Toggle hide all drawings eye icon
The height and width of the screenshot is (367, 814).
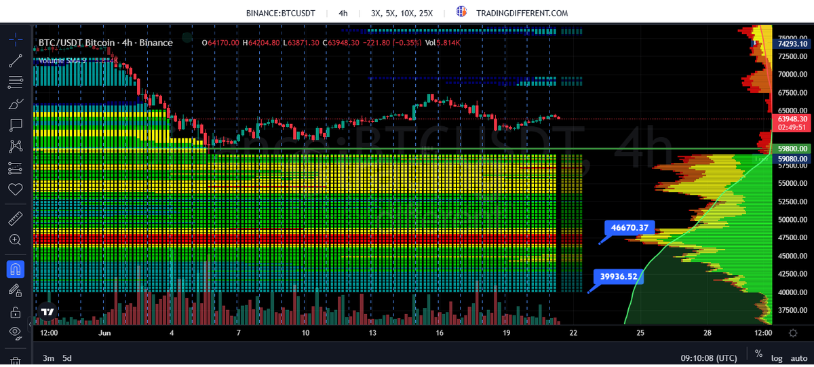click(x=15, y=332)
